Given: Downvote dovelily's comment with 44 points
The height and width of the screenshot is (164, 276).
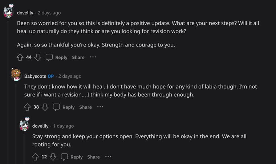Looking at the screenshot, I should pyautogui.click(x=38, y=57).
